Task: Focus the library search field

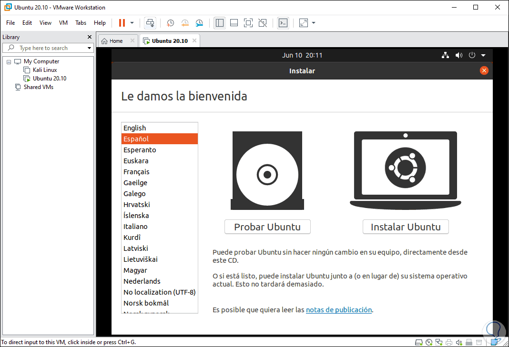Action: 49,48
